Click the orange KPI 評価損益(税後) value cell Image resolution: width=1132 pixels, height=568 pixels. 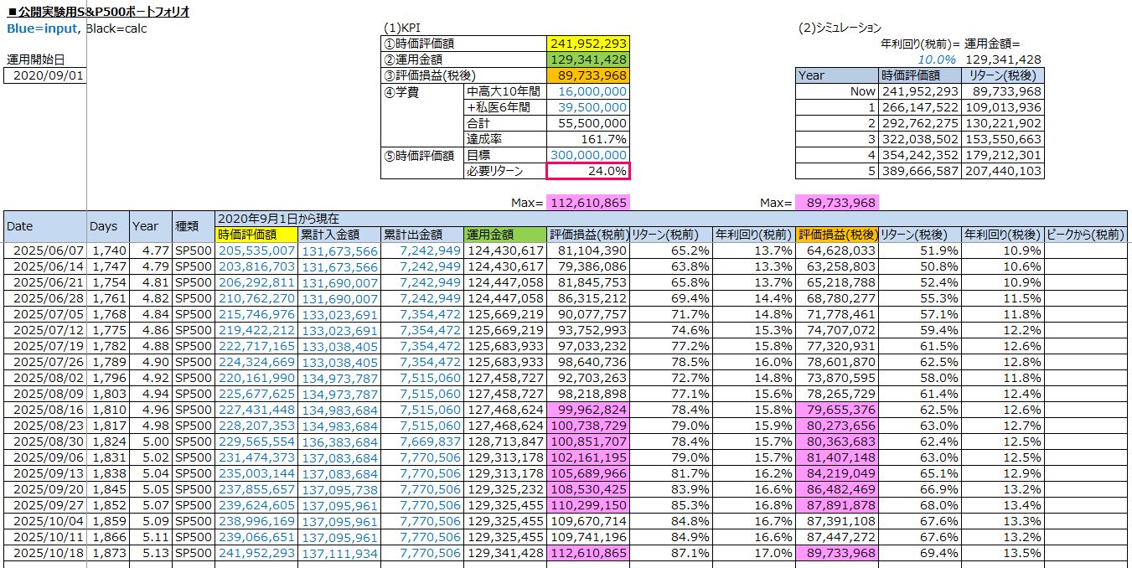pos(587,75)
